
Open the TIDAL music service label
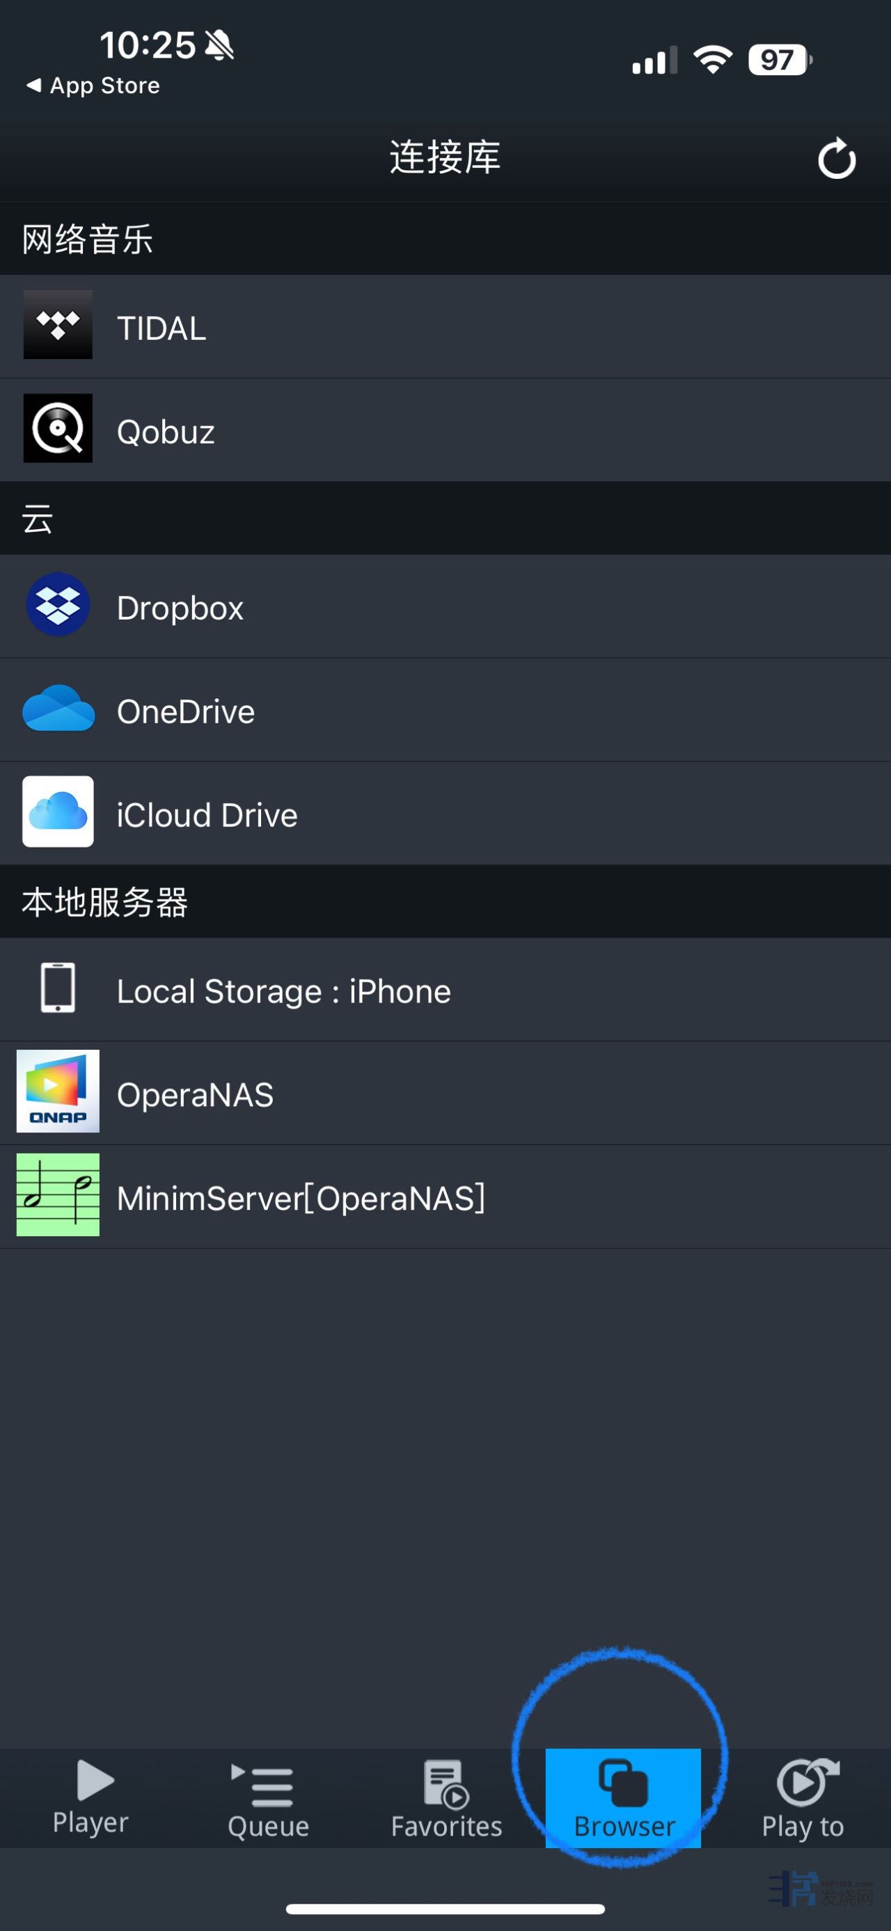[x=162, y=329]
